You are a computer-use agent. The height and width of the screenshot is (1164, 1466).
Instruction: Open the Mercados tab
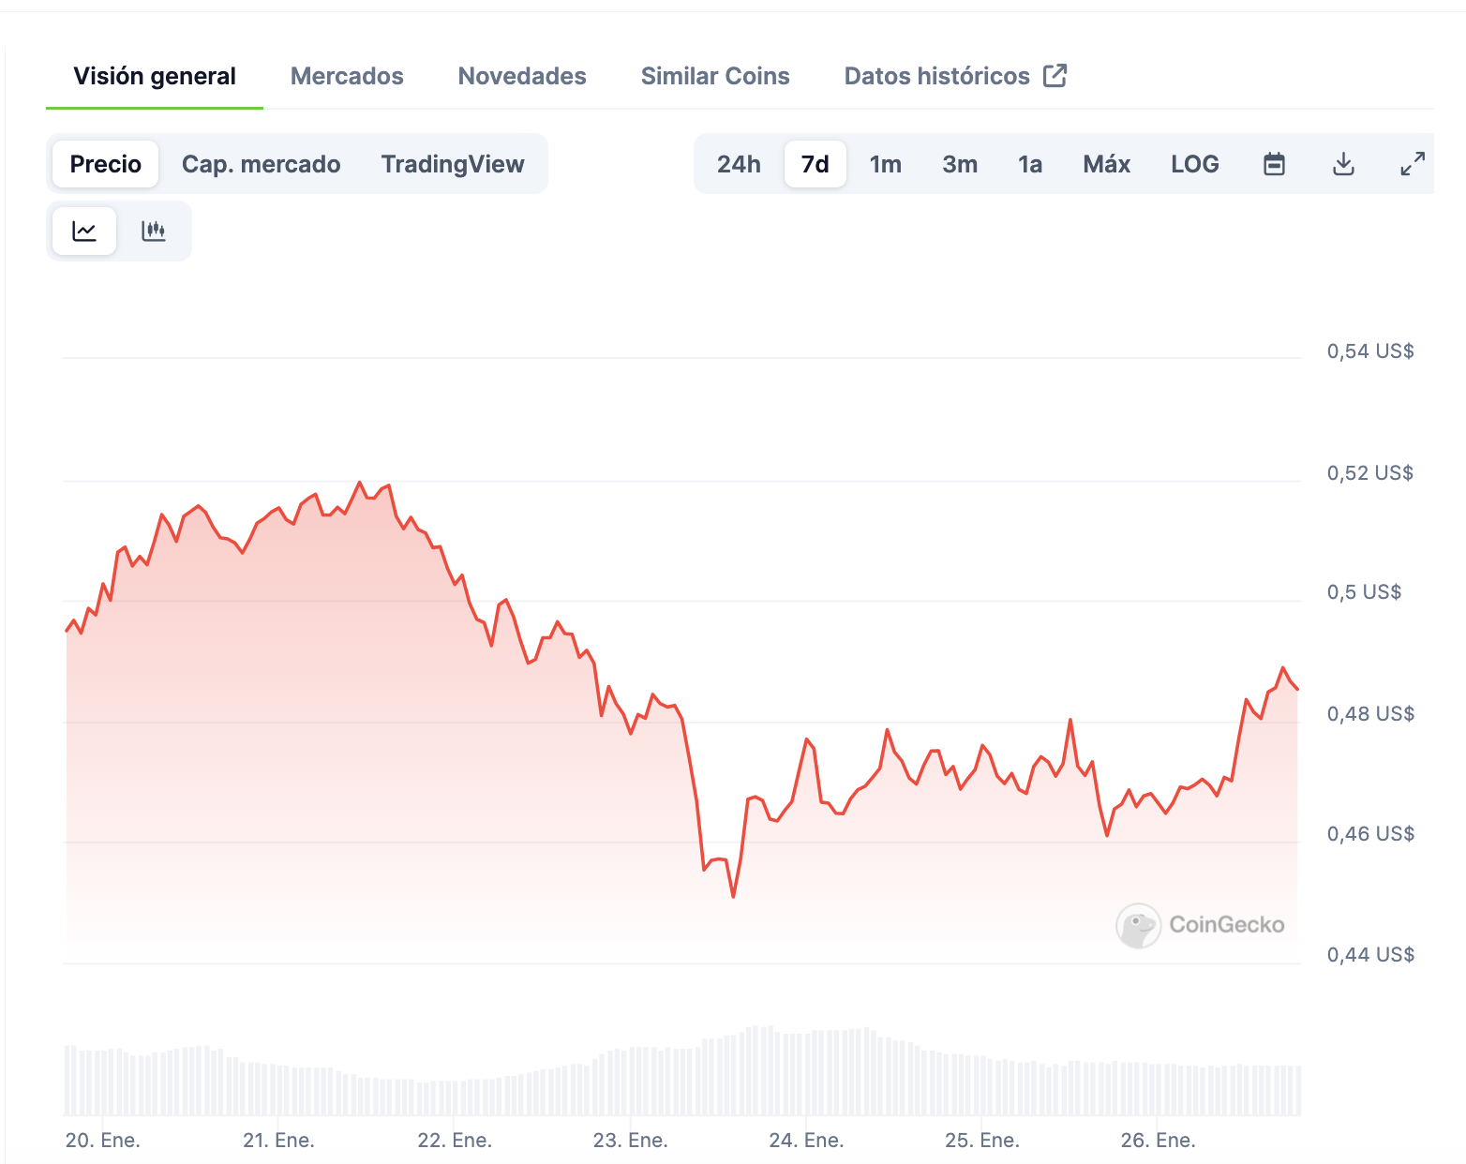[x=347, y=76]
